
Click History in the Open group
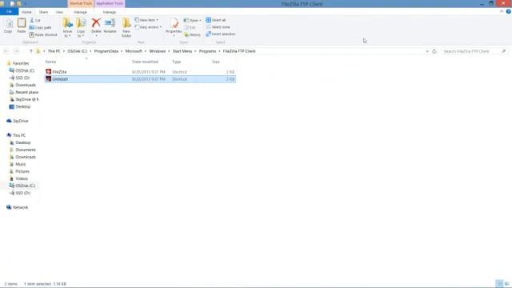click(193, 34)
